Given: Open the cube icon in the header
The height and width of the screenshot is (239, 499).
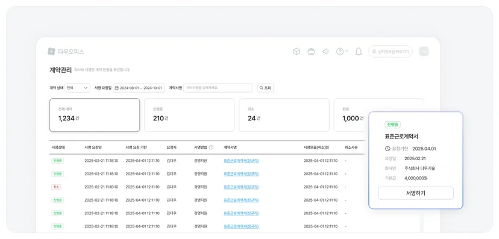Looking at the screenshot, I should 297,52.
